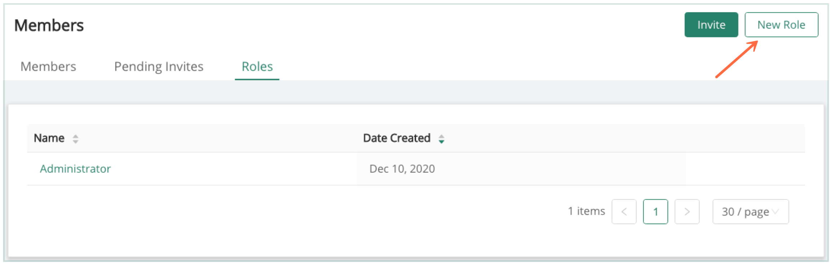Sort Date Created ascending with up caret
830x265 pixels.
(x=441, y=136)
